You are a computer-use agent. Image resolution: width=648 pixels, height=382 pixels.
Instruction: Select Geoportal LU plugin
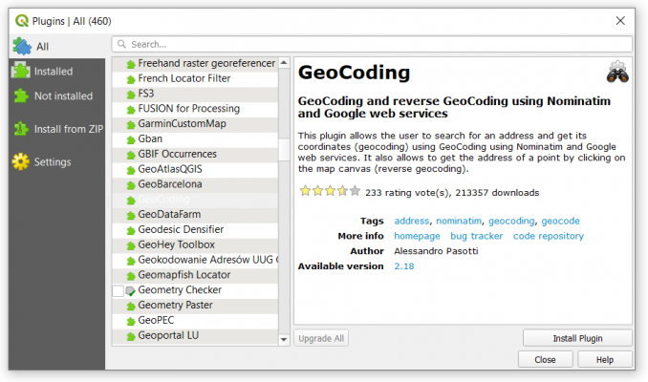(195, 335)
